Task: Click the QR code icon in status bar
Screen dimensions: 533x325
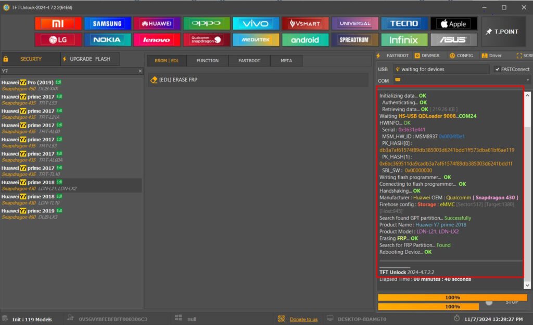Action: [282, 319]
